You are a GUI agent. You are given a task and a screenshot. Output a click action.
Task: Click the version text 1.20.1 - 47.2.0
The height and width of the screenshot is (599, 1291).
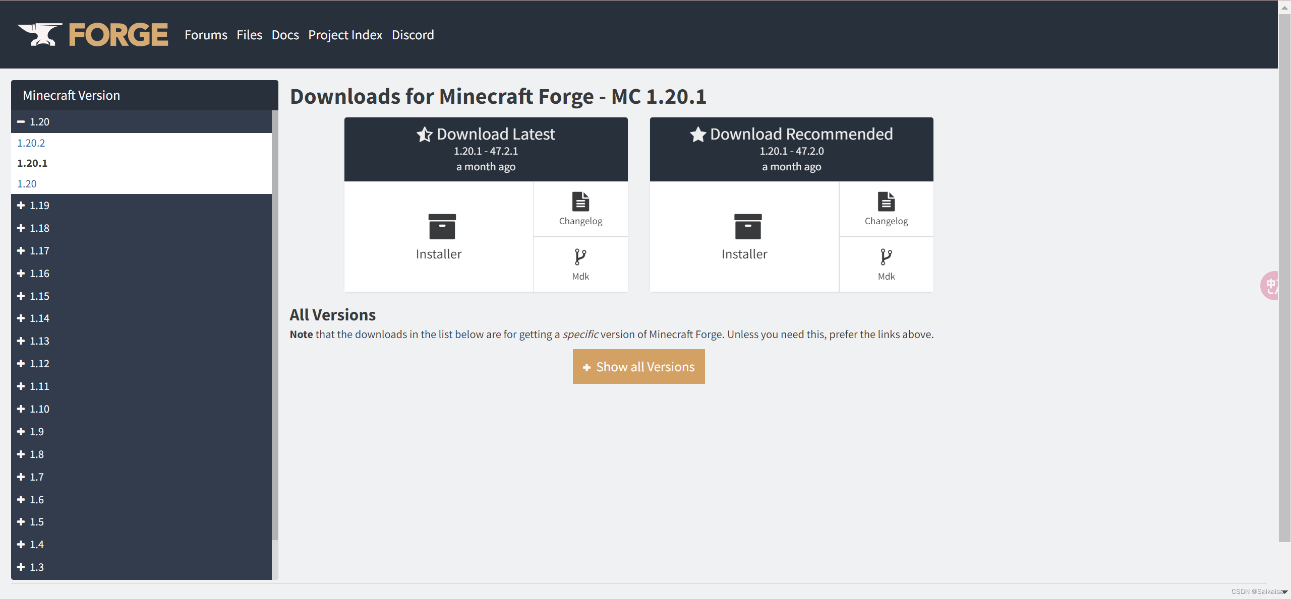click(x=792, y=151)
